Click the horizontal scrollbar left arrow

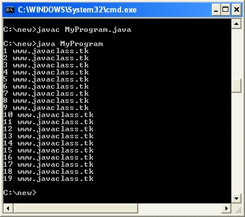tap(8, 208)
